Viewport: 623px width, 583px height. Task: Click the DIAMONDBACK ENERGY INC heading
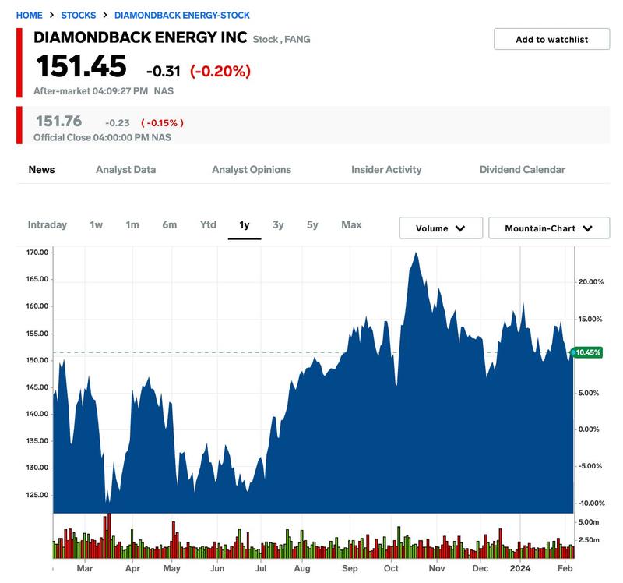[140, 37]
